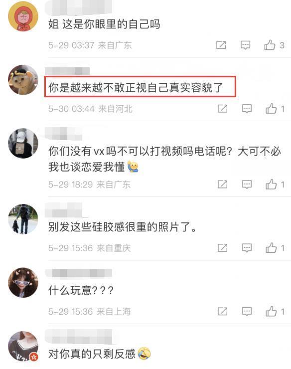Screen dimensions: 291x369
Task: Open the comment text '对你真的只剩反感'
Action: pyautogui.click(x=92, y=354)
